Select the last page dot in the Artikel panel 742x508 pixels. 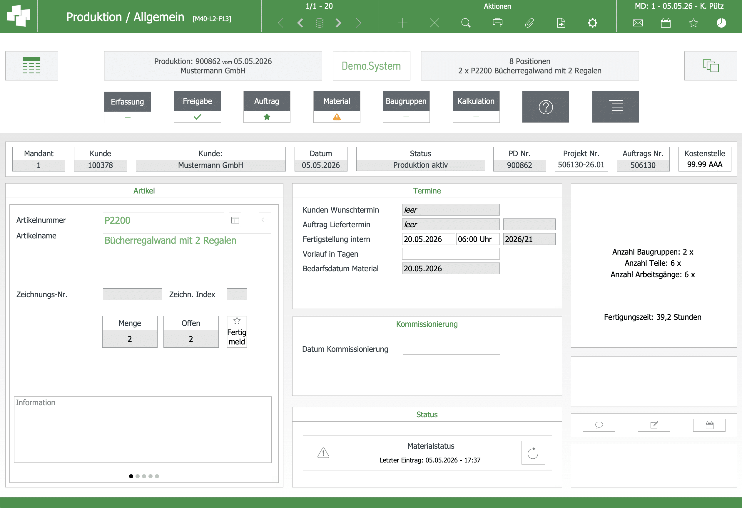pyautogui.click(x=157, y=476)
